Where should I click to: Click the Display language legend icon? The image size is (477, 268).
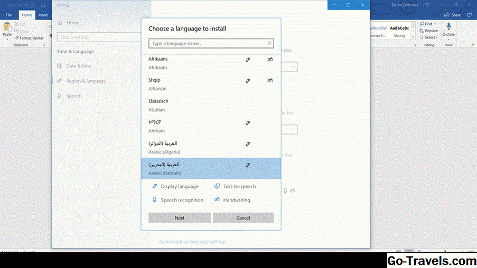pos(155,186)
